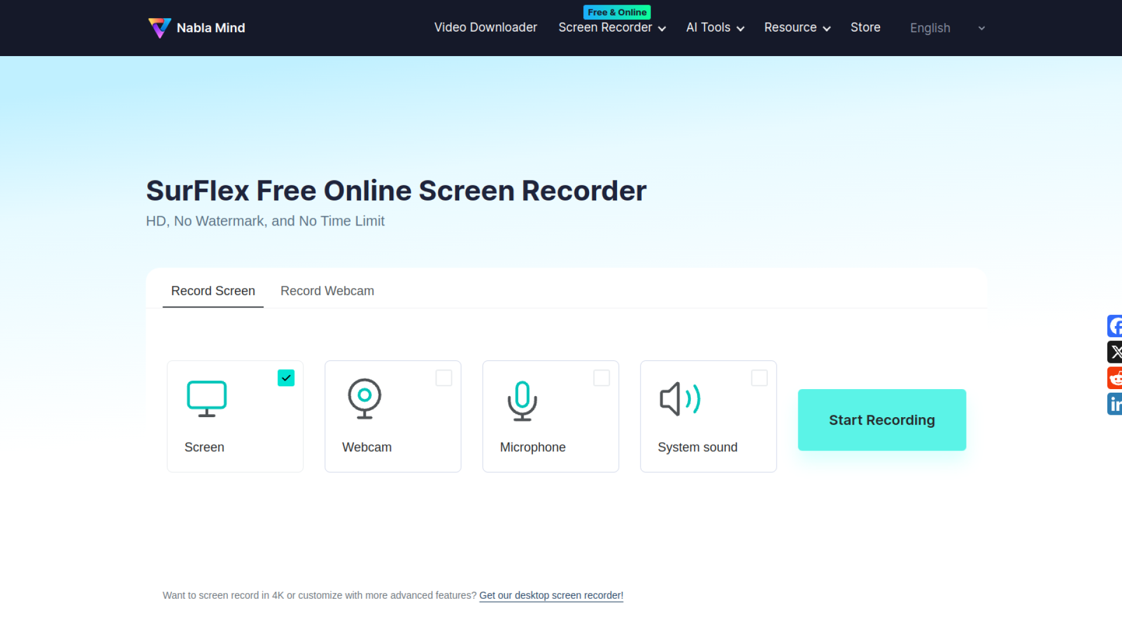Expand the AI Tools dropdown menu

715,27
